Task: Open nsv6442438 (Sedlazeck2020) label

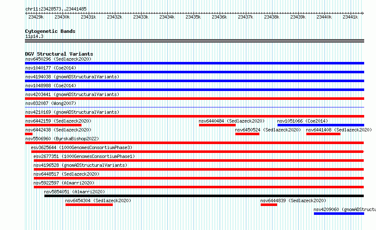Action: click(58, 130)
